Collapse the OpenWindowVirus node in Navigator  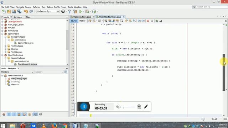point(2,75)
